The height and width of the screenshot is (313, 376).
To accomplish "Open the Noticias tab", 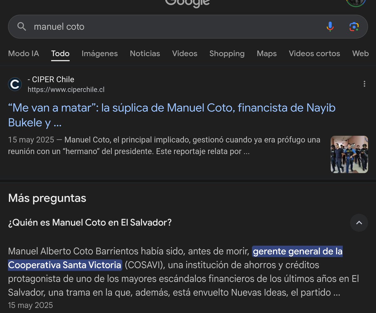I will click(145, 54).
